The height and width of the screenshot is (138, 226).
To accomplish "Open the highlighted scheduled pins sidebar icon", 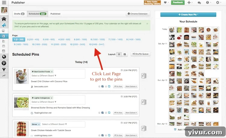I will [x=4, y=36].
